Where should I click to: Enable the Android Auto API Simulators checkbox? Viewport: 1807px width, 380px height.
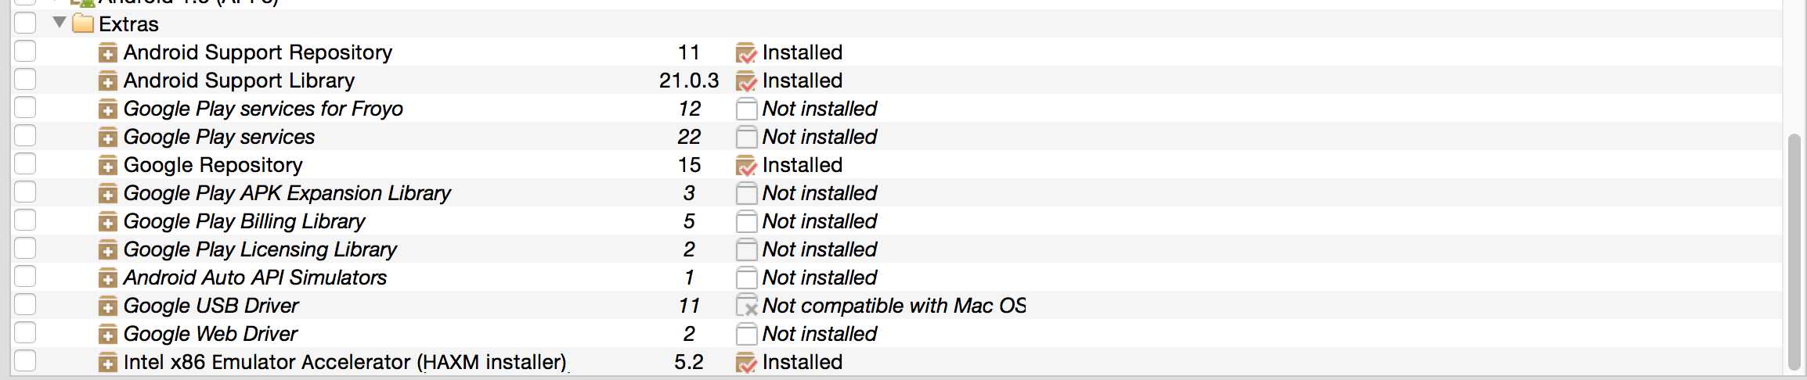[25, 276]
